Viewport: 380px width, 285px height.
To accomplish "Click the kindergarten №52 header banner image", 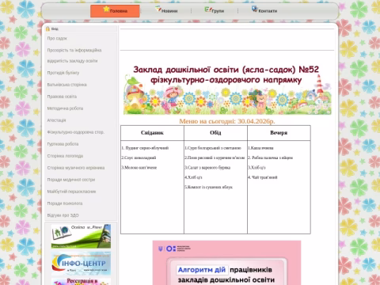I will point(227,89).
